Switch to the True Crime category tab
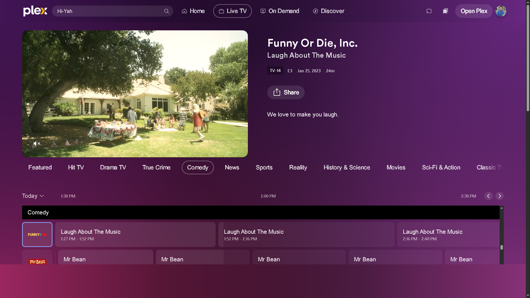 tap(156, 167)
